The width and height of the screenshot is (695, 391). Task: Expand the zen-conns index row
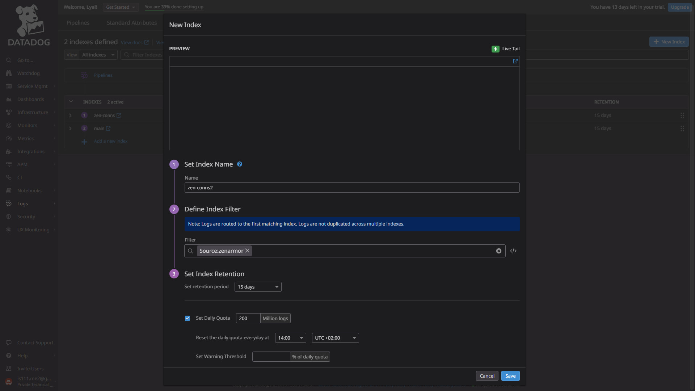pos(70,115)
